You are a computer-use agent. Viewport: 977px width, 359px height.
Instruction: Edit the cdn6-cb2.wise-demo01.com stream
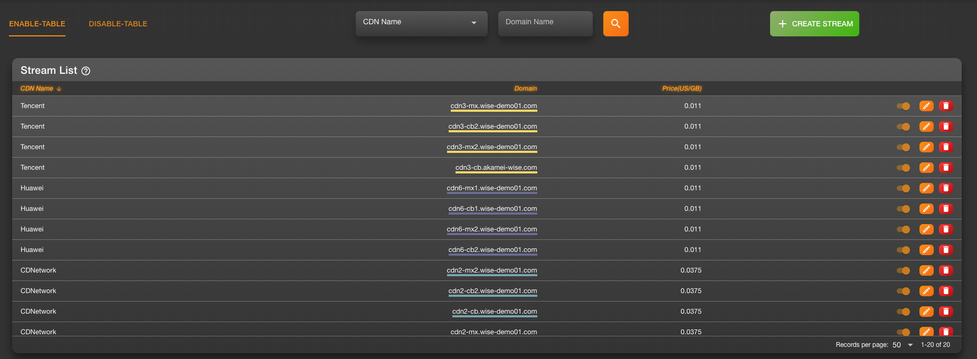tap(926, 250)
